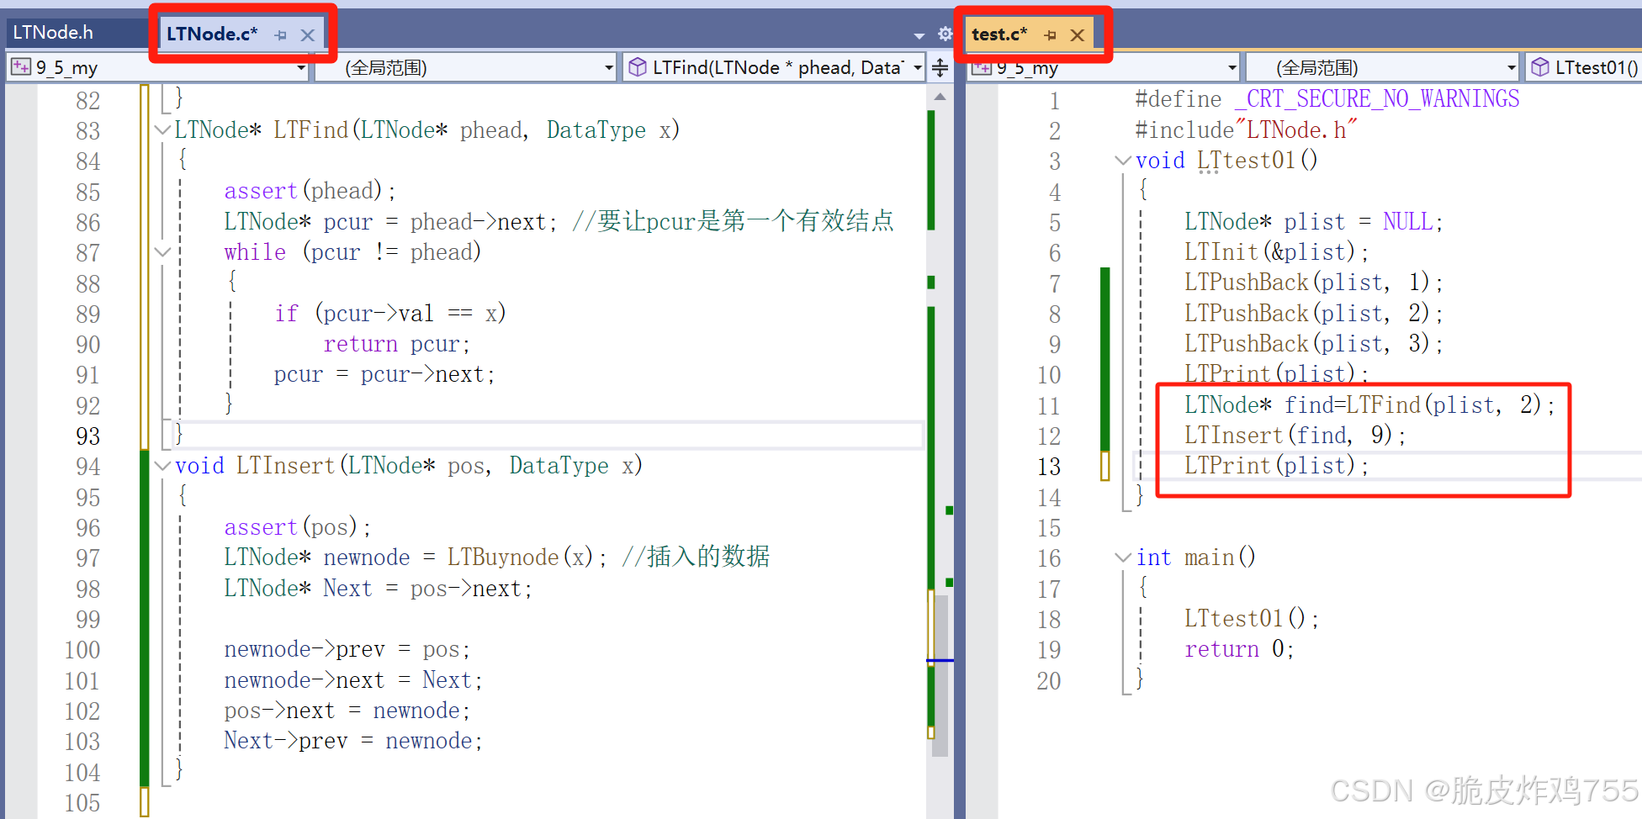
Task: Click the project icon beside left 9_5_my
Action: click(21, 67)
